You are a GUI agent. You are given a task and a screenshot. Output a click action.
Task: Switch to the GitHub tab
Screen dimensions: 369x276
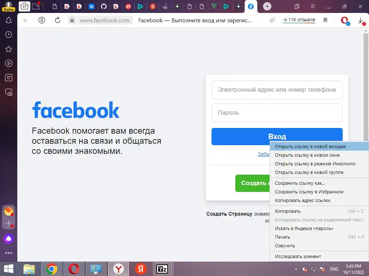click(x=103, y=6)
